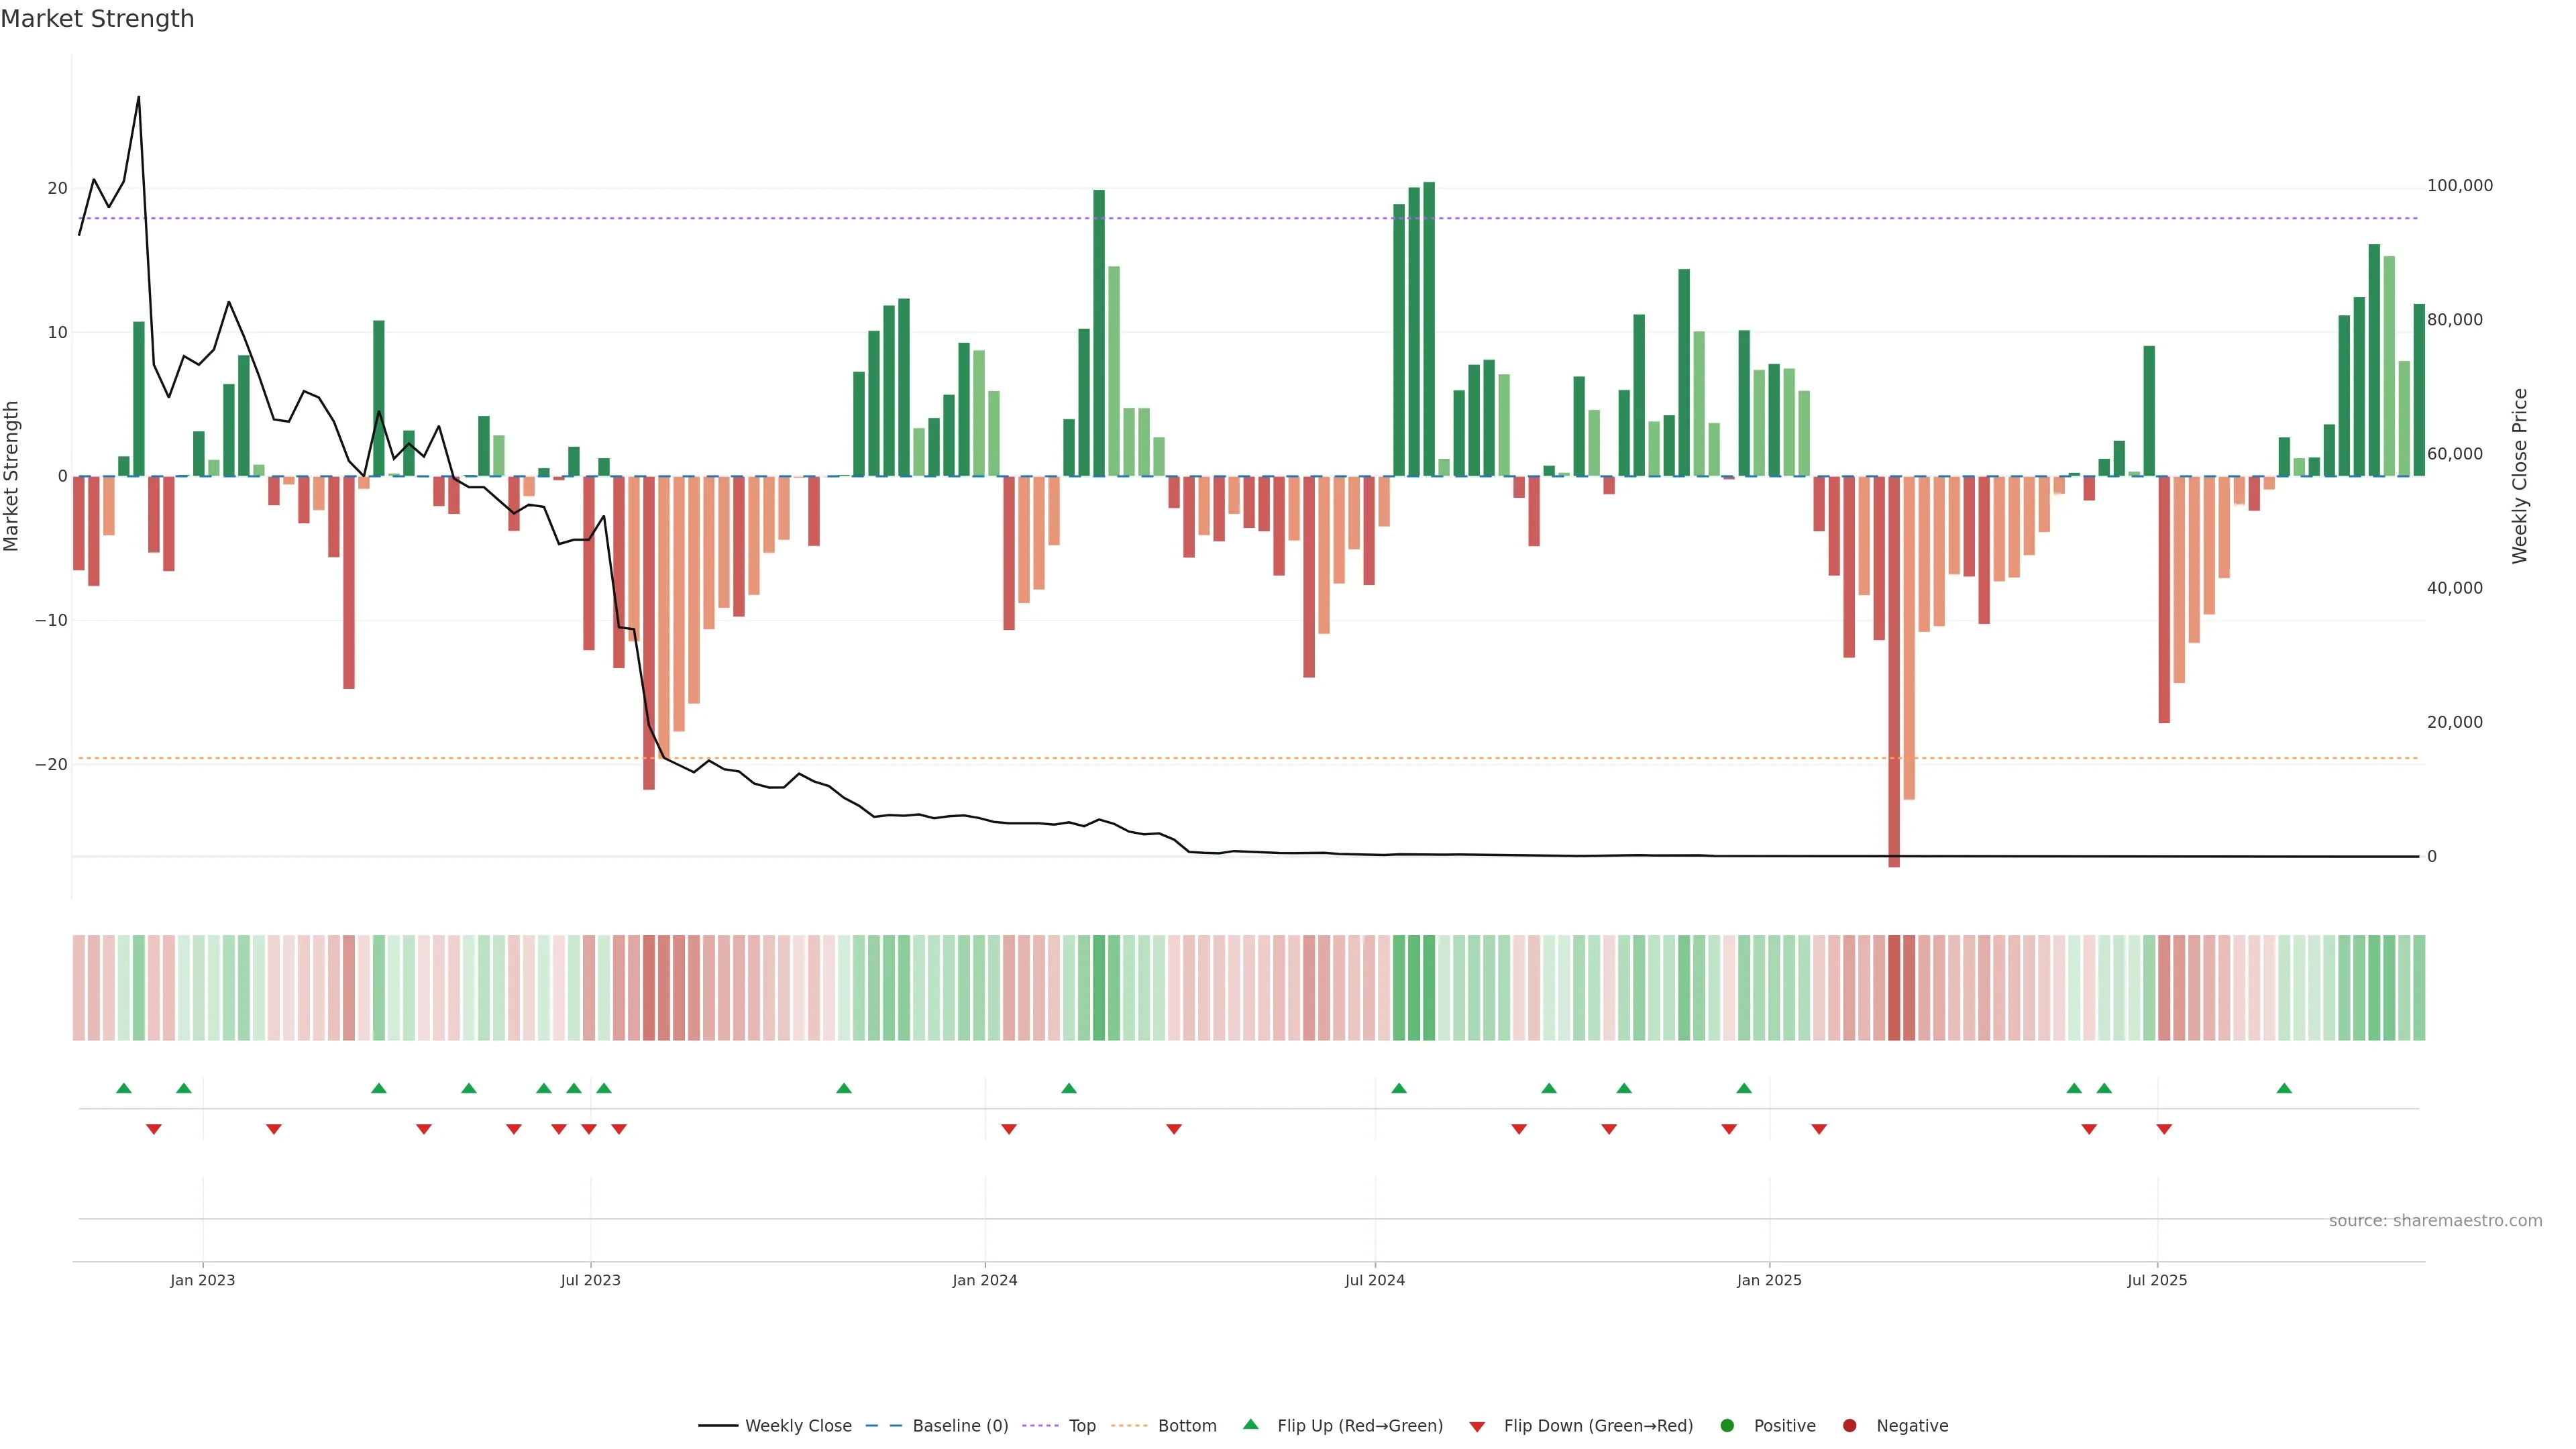Click the Market Strength chart title
Viewport: 2576px width, 1449px height.
click(97, 19)
